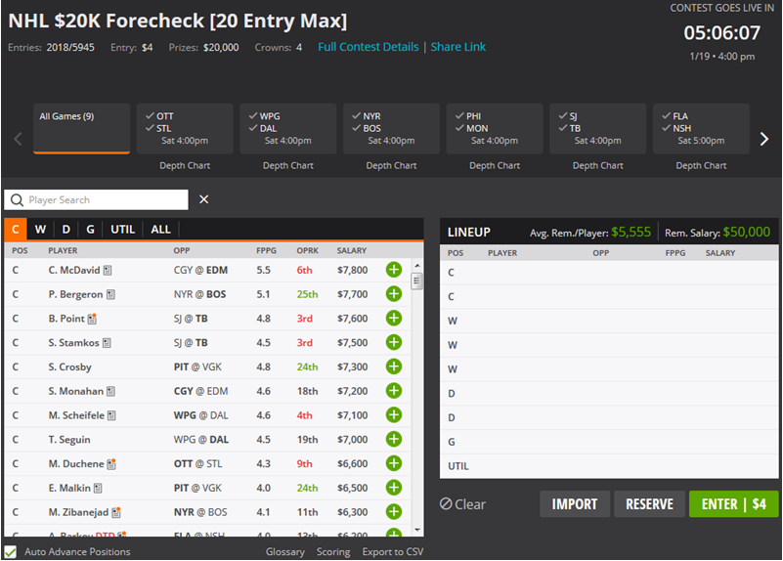Open the news note icon for S. Stamkos
This screenshot has height=561, width=783.
107,343
